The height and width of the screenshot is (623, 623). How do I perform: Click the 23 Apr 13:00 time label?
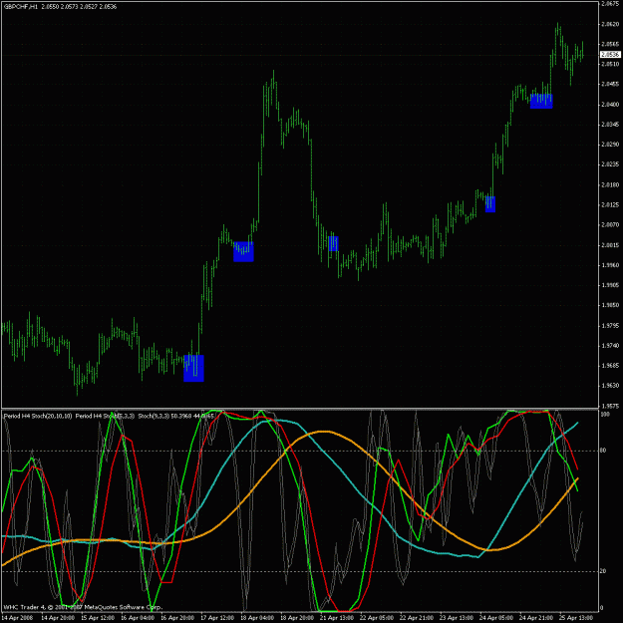coord(457,618)
